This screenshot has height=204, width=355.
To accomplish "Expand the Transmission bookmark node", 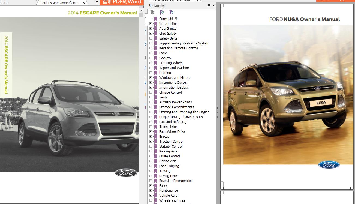I will point(151,127).
